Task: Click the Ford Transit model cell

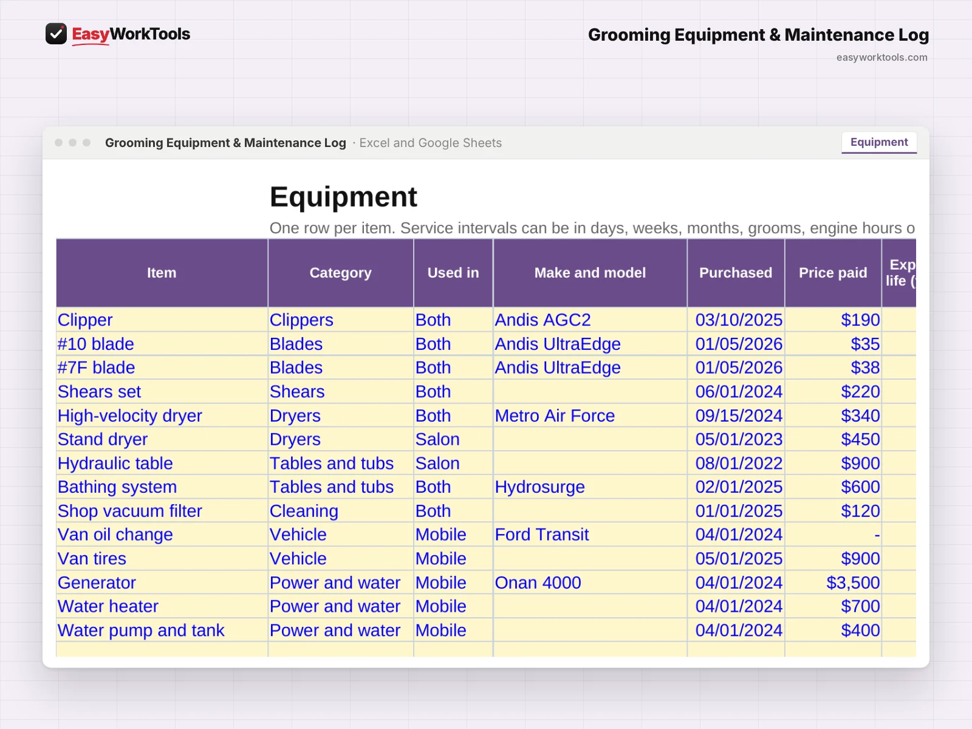Action: [590, 535]
